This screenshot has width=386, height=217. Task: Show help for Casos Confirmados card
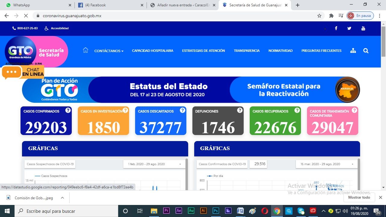click(68, 110)
